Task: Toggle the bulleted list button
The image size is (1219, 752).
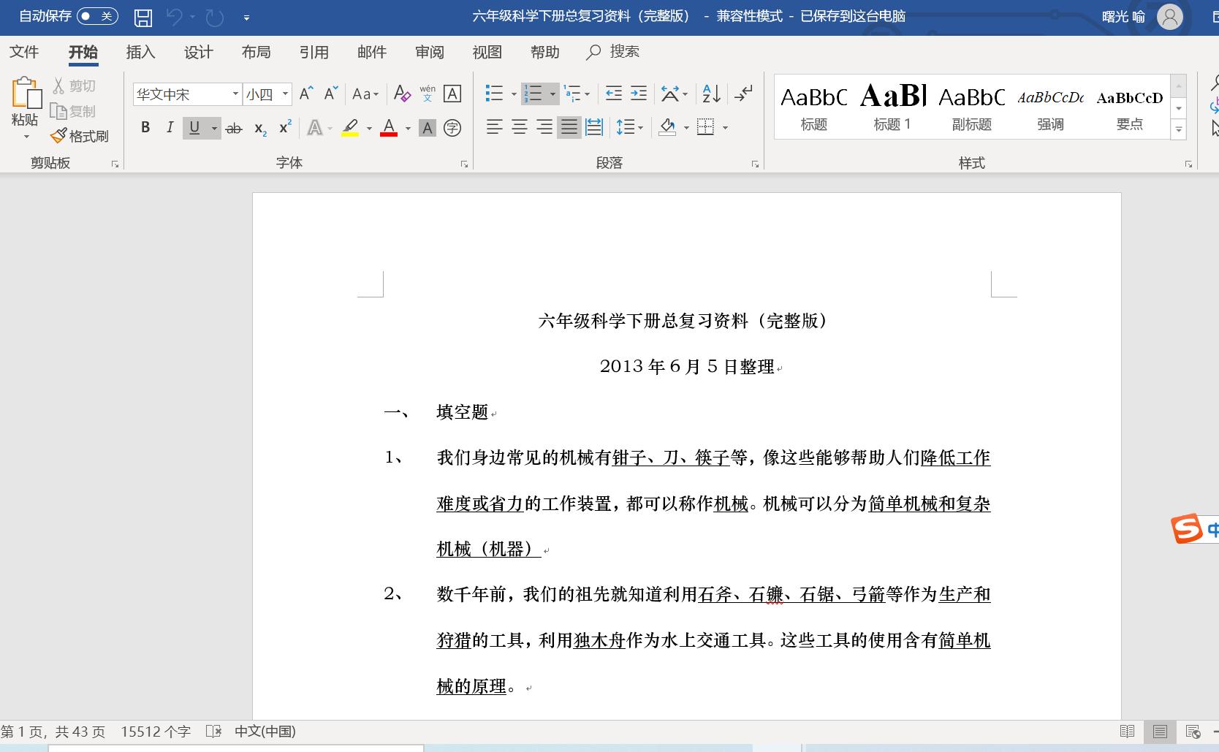Action: point(495,94)
